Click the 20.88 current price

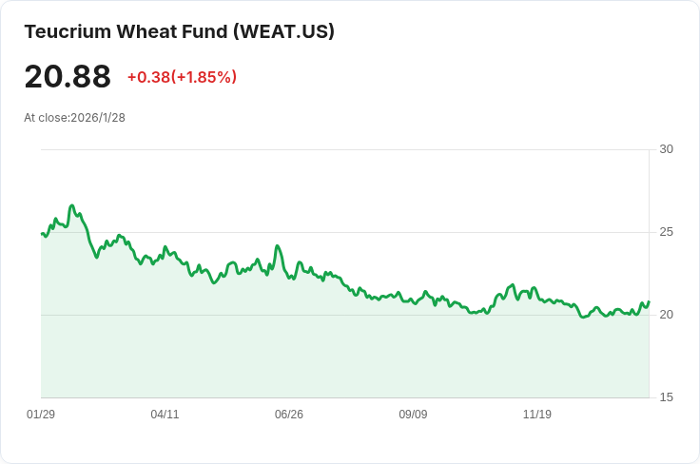pyautogui.click(x=68, y=77)
